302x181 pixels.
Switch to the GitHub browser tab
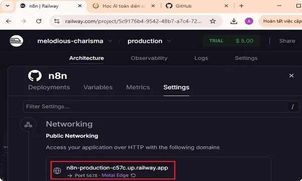(196, 6)
